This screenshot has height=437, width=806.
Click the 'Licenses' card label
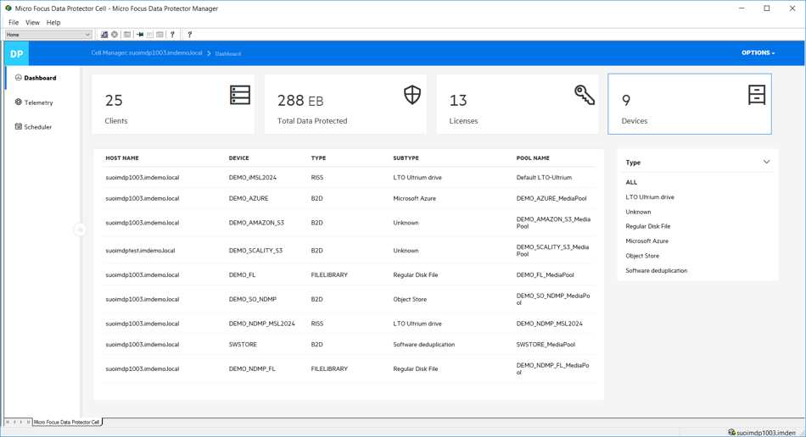(463, 121)
